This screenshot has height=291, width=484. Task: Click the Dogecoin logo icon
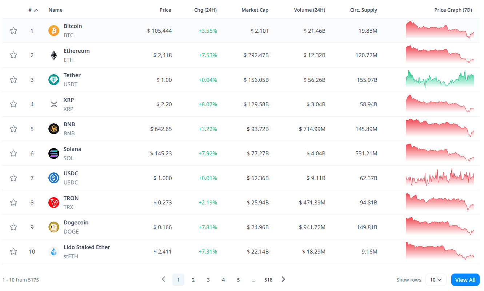(x=54, y=227)
